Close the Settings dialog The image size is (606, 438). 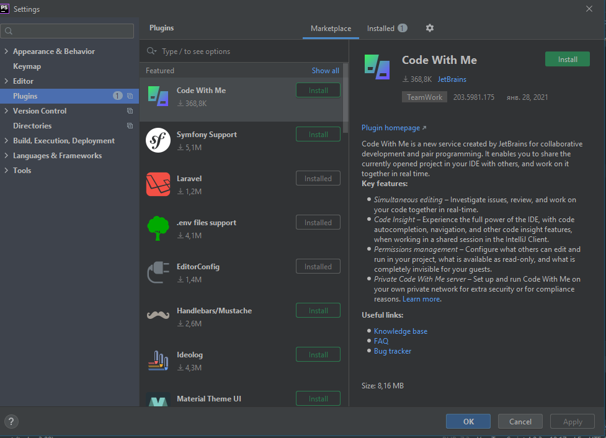589,9
